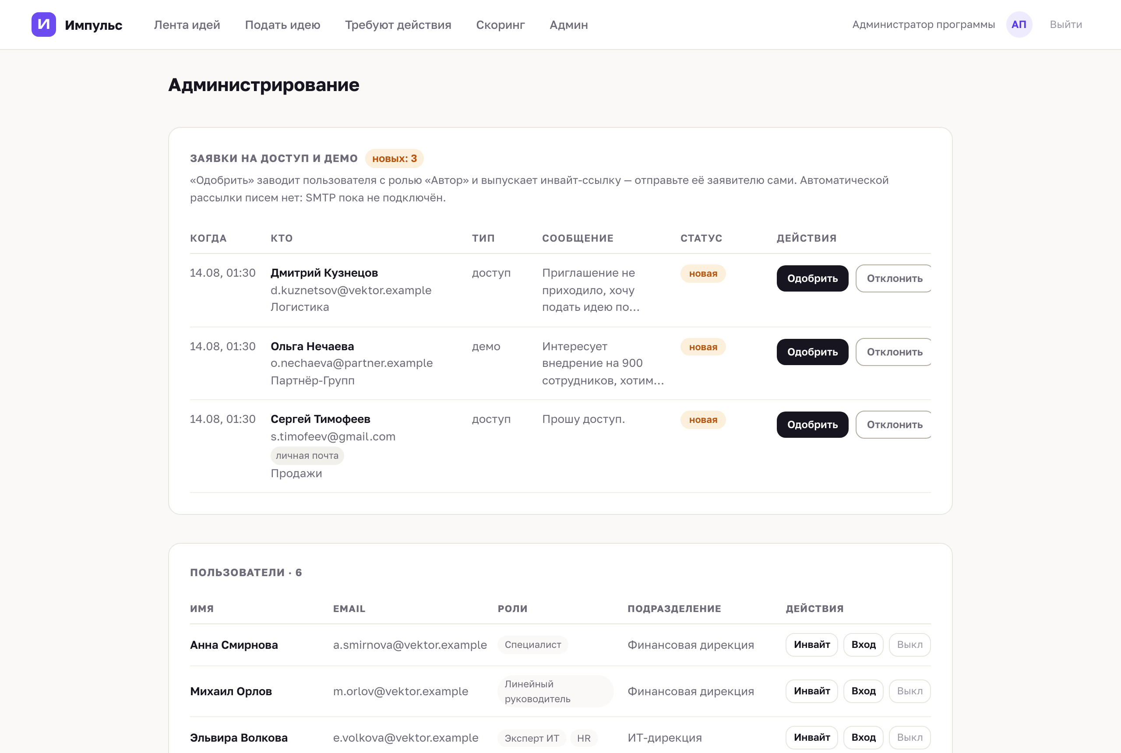Click the purple Импульс logo icon

click(x=44, y=25)
